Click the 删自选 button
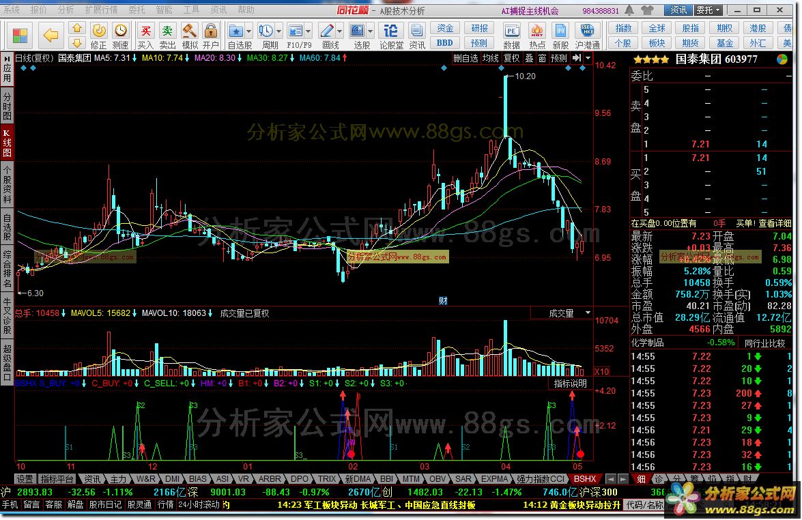802x520 pixels. 466,58
